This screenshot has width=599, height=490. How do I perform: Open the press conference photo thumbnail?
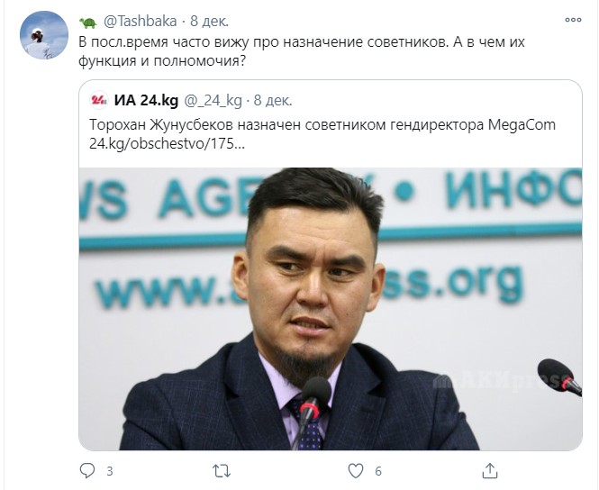tap(331, 309)
